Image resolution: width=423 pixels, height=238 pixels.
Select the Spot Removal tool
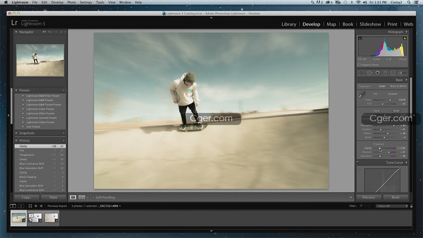(x=369, y=73)
